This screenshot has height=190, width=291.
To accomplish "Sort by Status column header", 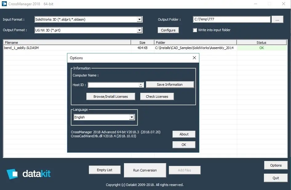I will [x=262, y=43].
